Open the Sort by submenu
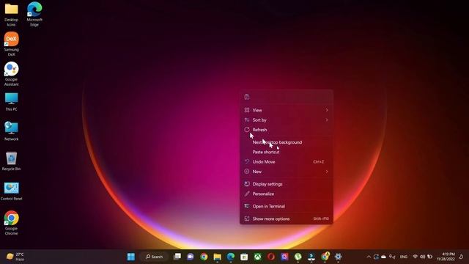Screen dimensions: 469x264 click(x=287, y=120)
